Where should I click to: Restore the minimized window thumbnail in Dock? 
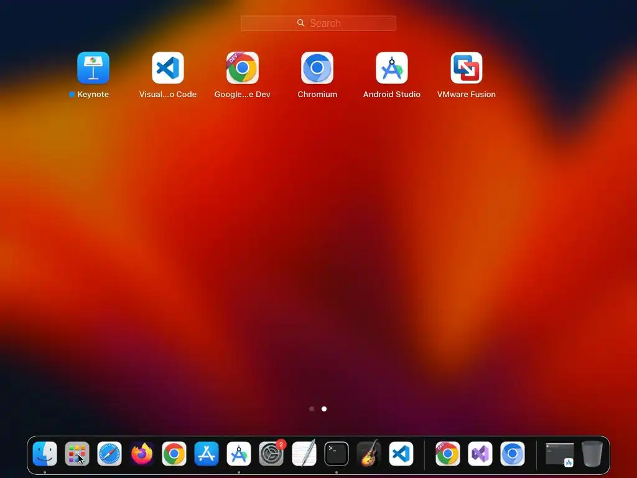(x=560, y=454)
